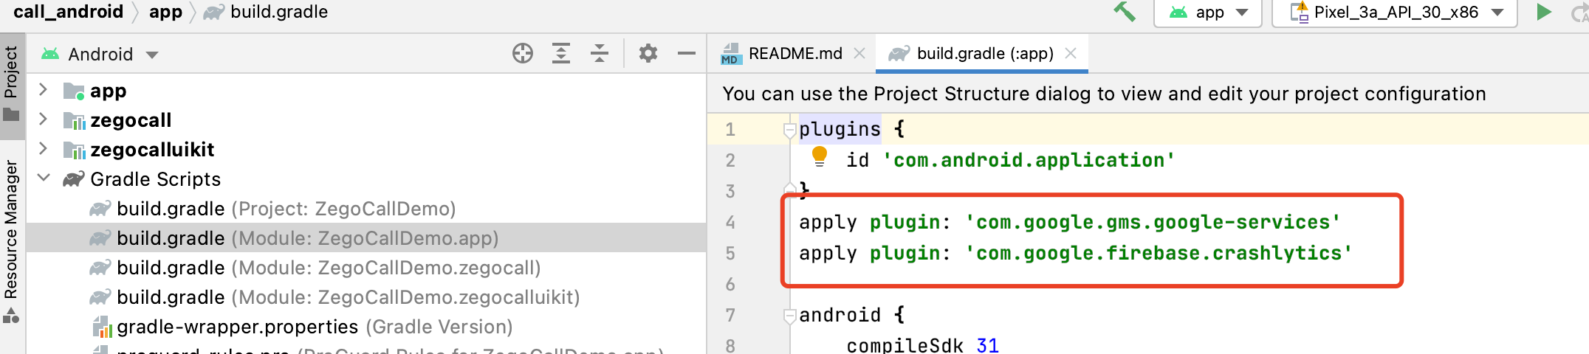Open build.gradle (Module: ZegoCallDemo.zegocall)
The height and width of the screenshot is (354, 1589).
tap(315, 268)
